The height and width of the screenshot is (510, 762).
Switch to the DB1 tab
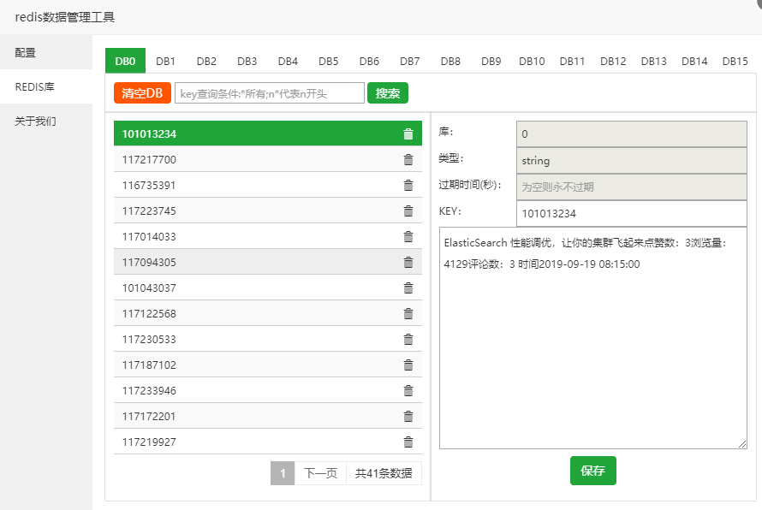click(166, 61)
